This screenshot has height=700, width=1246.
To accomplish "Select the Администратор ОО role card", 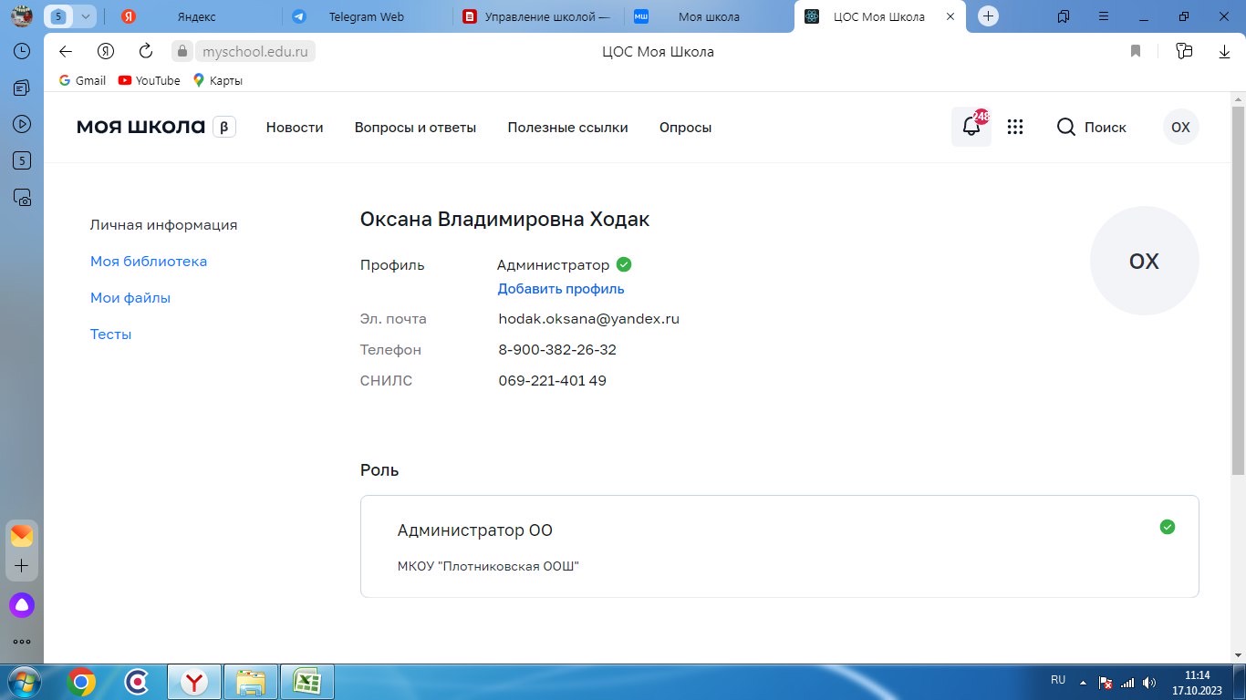I will (x=779, y=546).
